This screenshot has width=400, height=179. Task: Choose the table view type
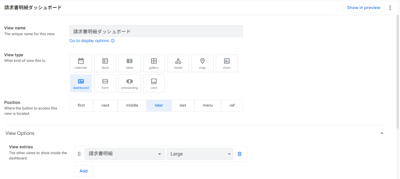(x=129, y=63)
